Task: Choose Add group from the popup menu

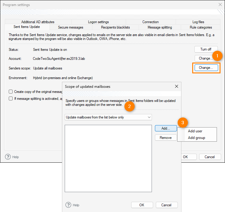Action: coord(196,138)
